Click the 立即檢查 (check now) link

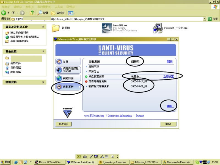(169, 76)
